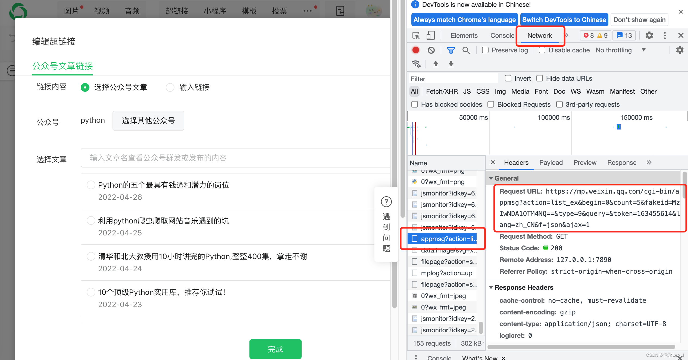Click Don't show again button
The width and height of the screenshot is (688, 360).
pyautogui.click(x=639, y=20)
